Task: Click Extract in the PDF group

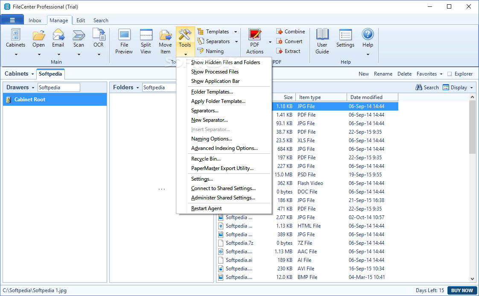Action: 288,51
